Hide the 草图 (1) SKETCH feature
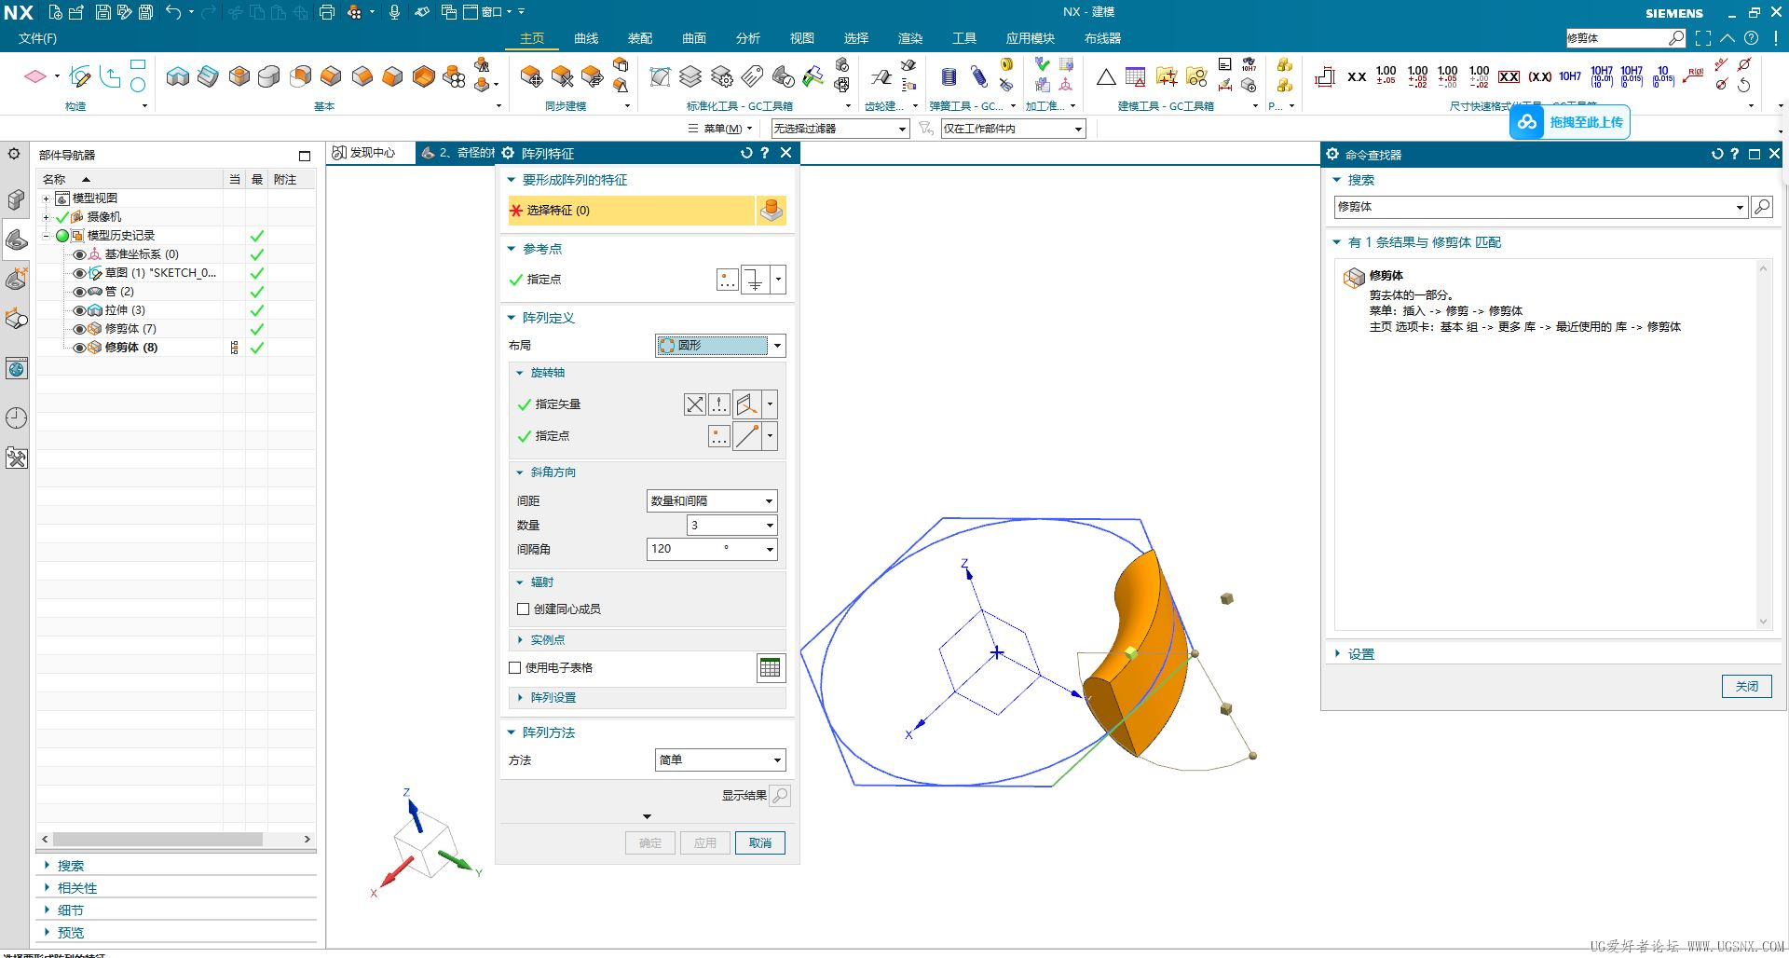The image size is (1789, 958). pyautogui.click(x=79, y=273)
